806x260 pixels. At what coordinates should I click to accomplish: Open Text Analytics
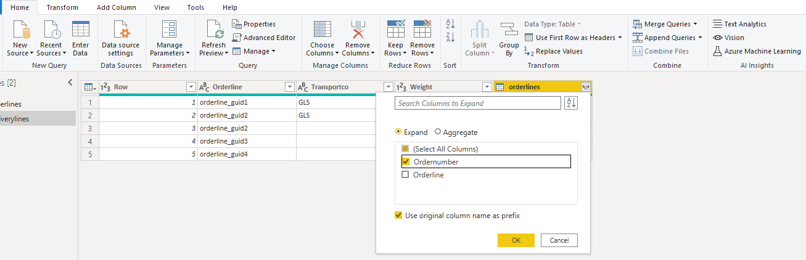[739, 24]
